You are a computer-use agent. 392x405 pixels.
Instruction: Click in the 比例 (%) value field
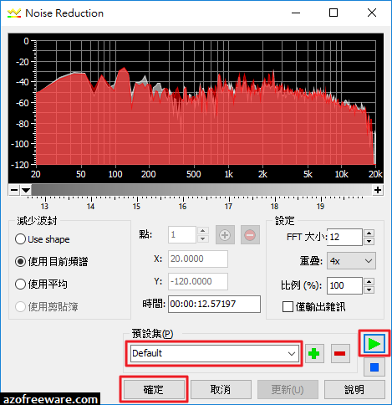click(344, 285)
